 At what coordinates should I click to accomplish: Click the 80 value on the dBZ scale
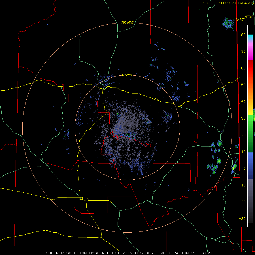pyautogui.click(x=243, y=35)
